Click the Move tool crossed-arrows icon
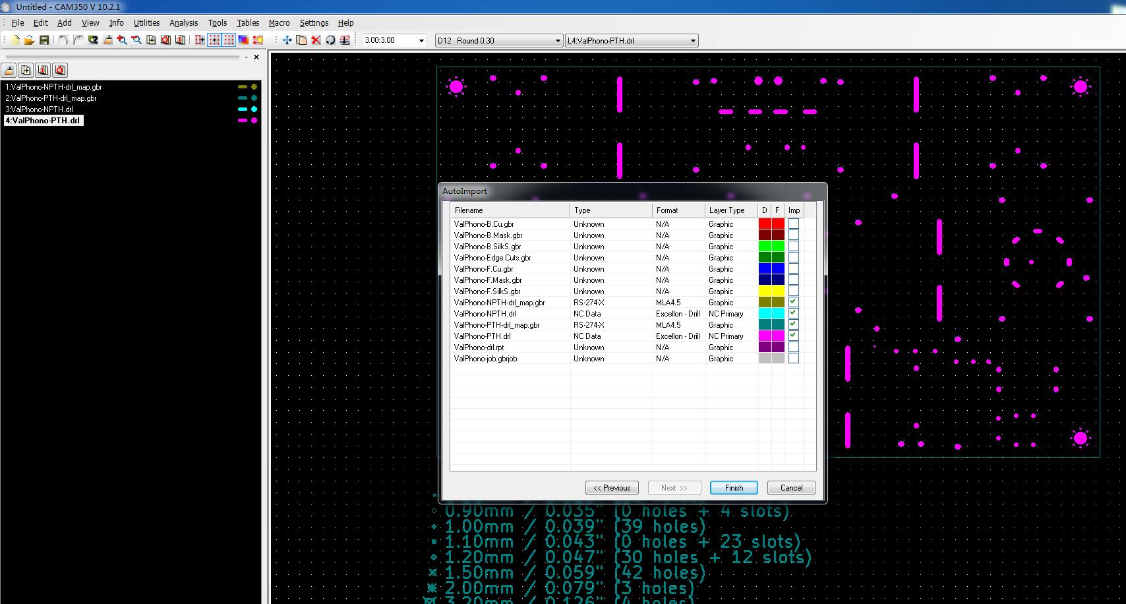The height and width of the screenshot is (604, 1126). [x=287, y=40]
